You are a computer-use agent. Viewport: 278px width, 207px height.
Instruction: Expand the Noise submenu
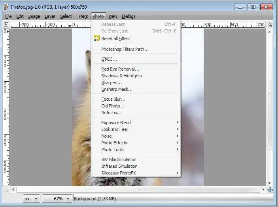coord(136,136)
